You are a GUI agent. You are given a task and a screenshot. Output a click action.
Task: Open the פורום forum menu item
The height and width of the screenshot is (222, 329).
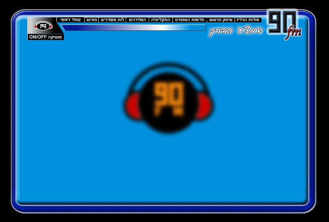92,20
